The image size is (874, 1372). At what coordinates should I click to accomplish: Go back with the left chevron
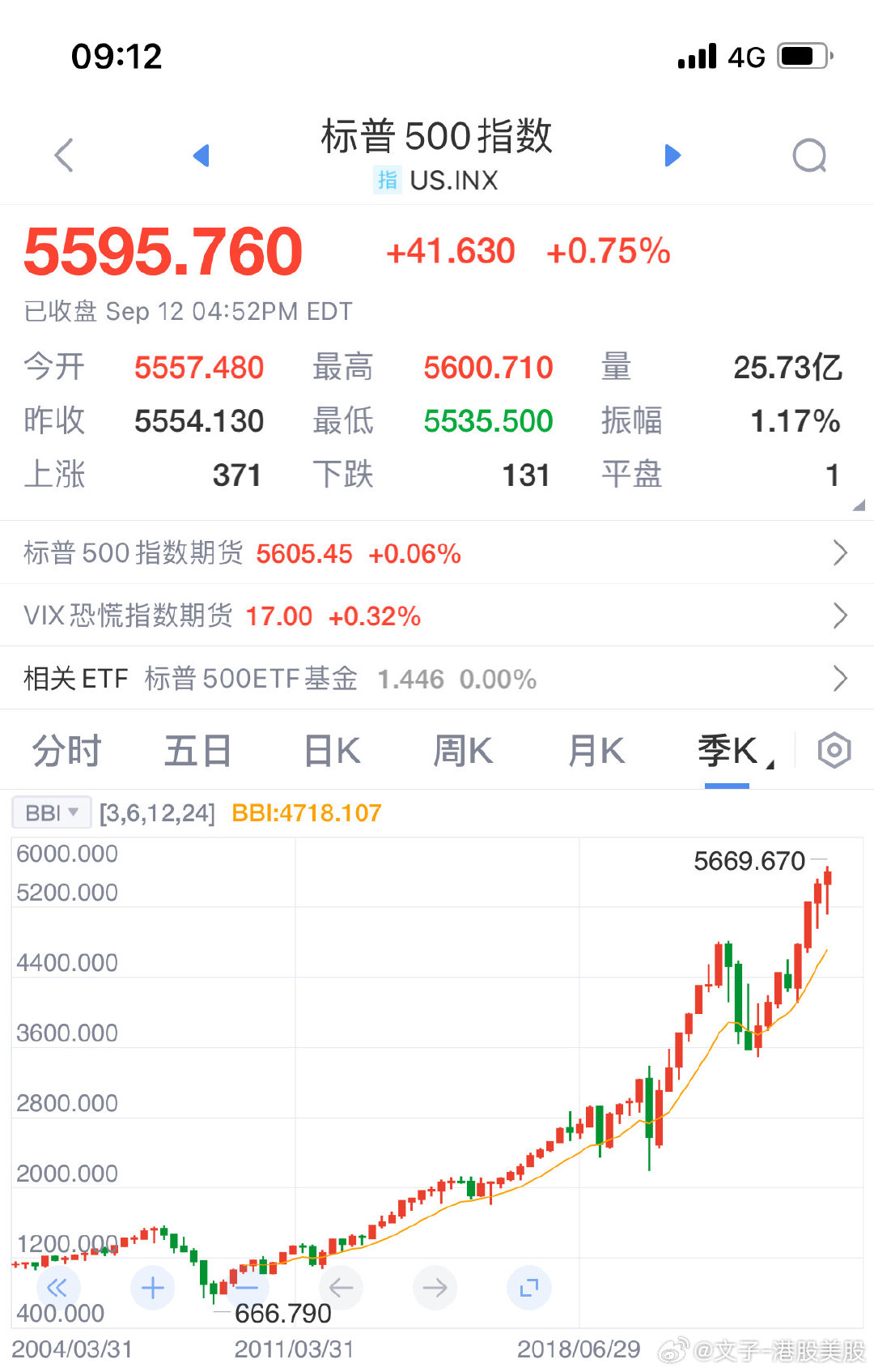[x=64, y=155]
